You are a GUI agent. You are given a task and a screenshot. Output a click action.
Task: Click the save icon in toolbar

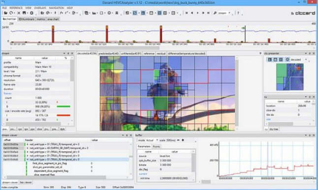coord(24,13)
